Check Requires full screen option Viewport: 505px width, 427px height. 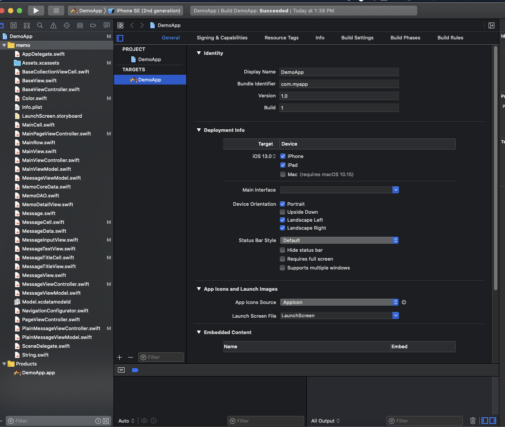click(x=282, y=259)
